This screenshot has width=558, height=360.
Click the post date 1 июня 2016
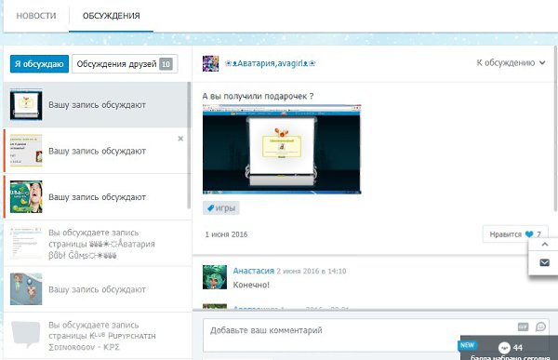(x=226, y=234)
